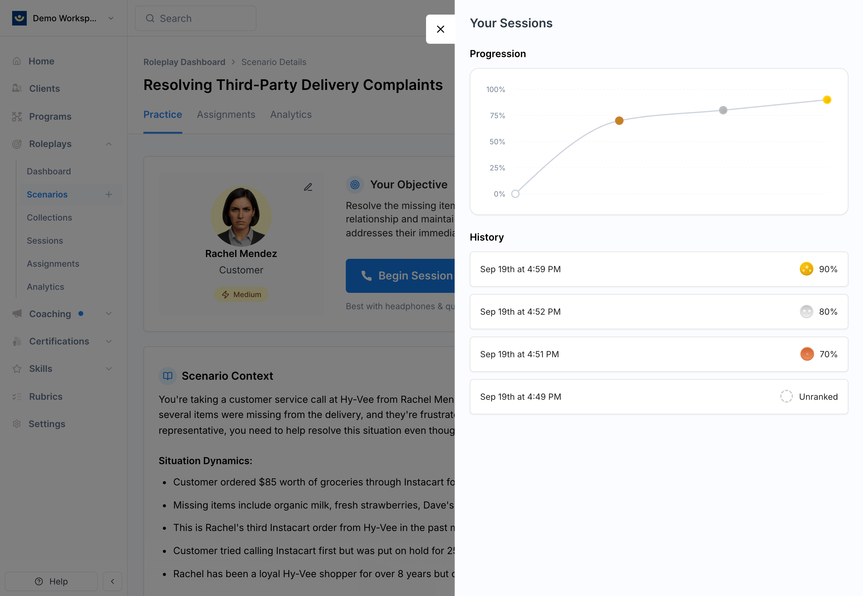Click the Home house icon

17,61
